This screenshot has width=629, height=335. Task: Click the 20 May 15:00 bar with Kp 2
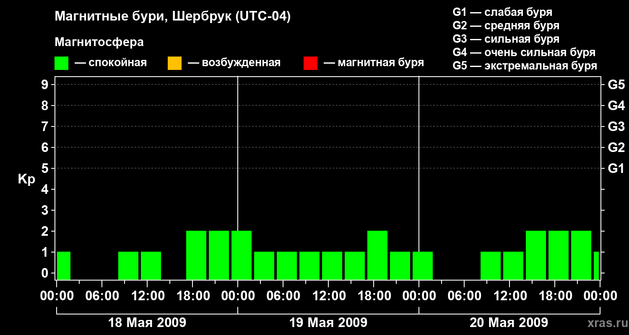tap(536, 255)
